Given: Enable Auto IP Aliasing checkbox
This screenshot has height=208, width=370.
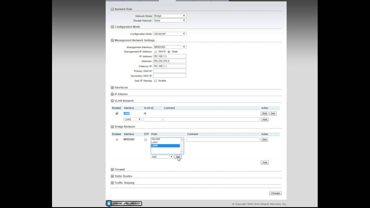Looking at the screenshot, I should pyautogui.click(x=155, y=81).
